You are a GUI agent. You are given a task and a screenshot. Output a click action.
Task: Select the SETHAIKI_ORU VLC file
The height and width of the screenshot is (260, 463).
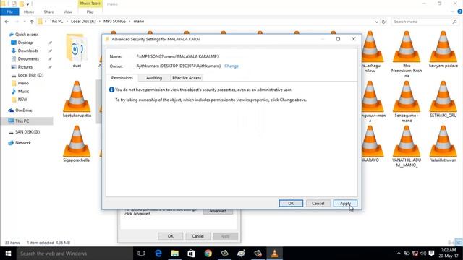coord(443,100)
